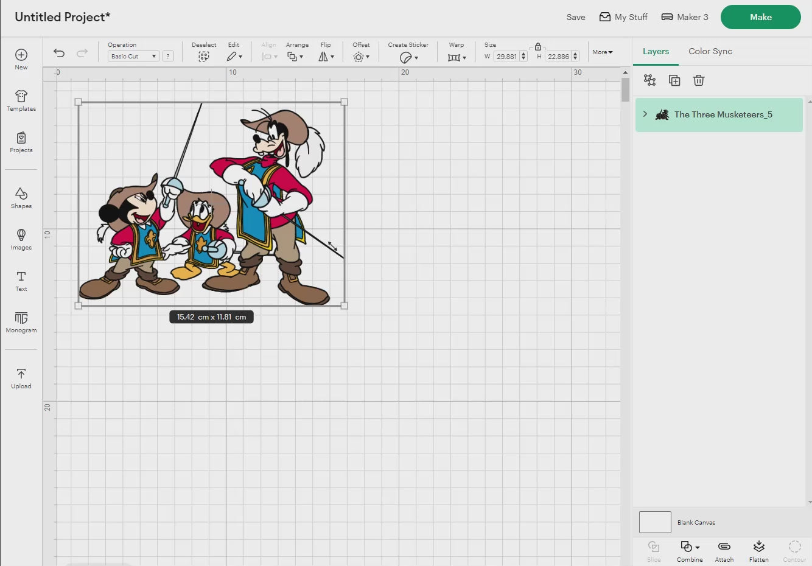812x566 pixels.
Task: Open the Edit pencil menu
Action: point(234,57)
